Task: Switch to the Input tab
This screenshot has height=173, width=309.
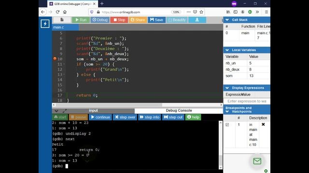Action: (93, 111)
